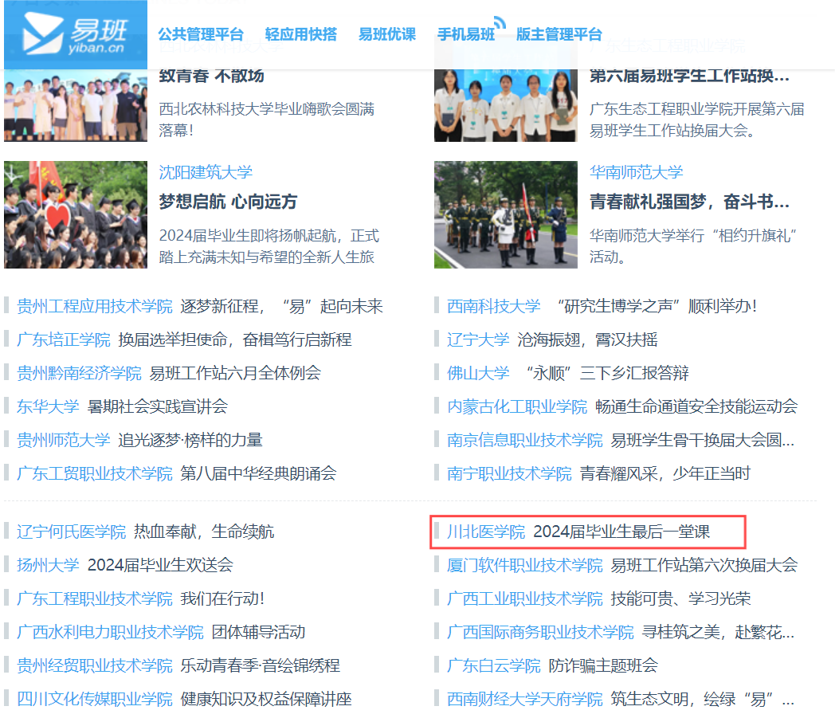Open 手机易班 navigation item

click(466, 34)
